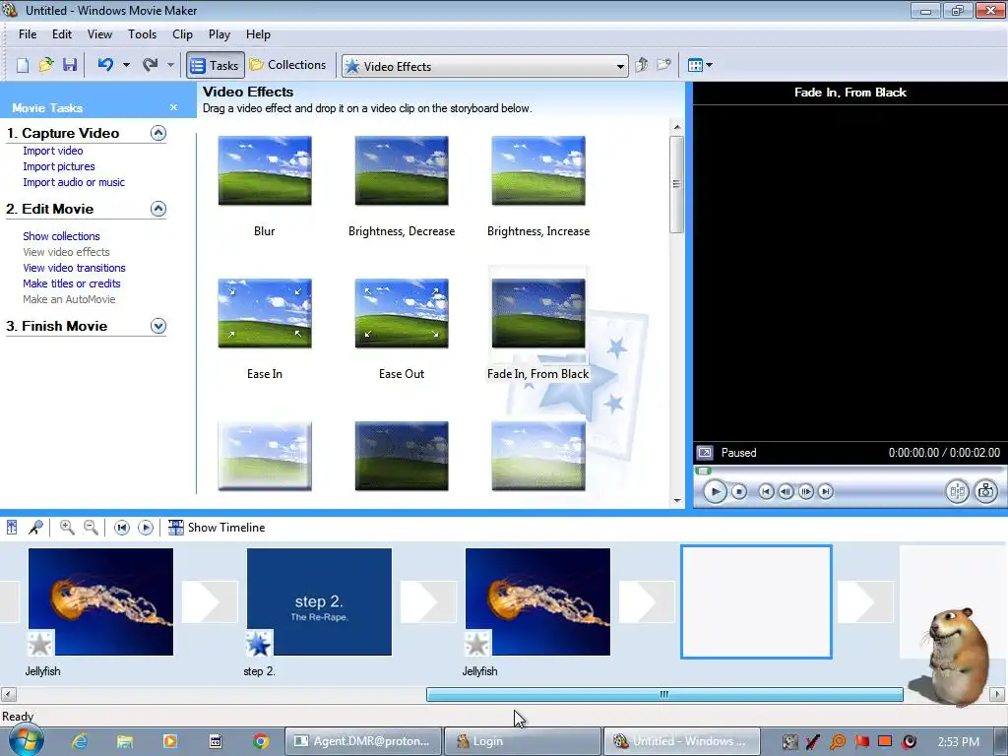Click effects list scroll up arrow
This screenshot has width=1008, height=756.
(677, 127)
